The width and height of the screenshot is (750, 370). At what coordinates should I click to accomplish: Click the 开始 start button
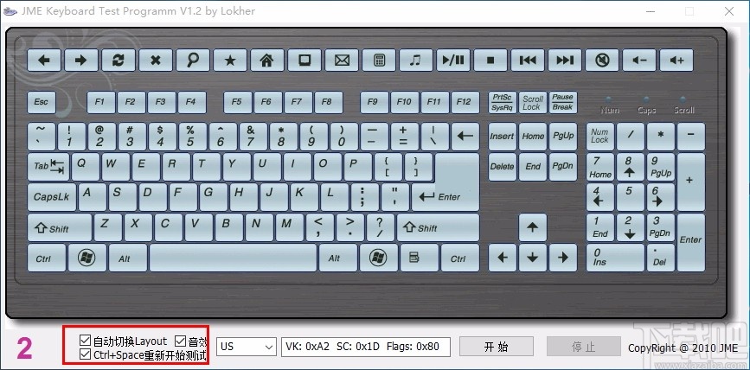click(496, 347)
